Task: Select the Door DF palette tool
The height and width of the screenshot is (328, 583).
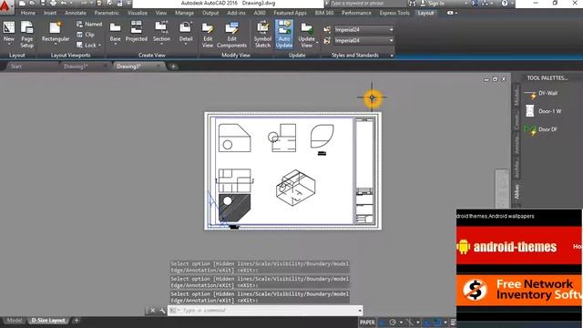Action: click(540, 129)
